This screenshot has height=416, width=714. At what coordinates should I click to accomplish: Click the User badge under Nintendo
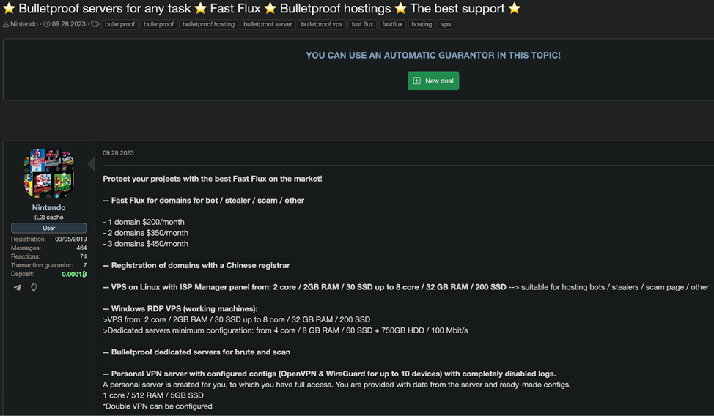click(x=48, y=228)
